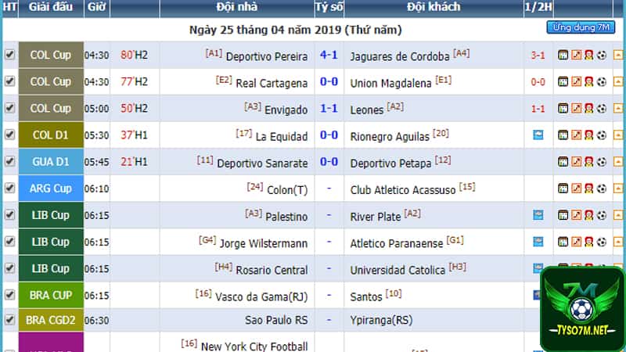Click the Giải đấu column header

click(51, 7)
